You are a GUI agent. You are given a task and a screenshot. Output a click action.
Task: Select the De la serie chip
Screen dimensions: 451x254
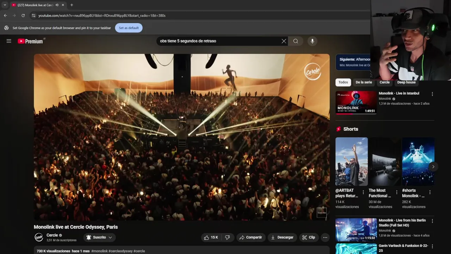364,82
